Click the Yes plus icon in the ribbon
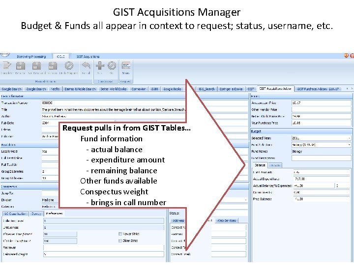Viewport: 354px width, 265px height. click(x=100, y=66)
